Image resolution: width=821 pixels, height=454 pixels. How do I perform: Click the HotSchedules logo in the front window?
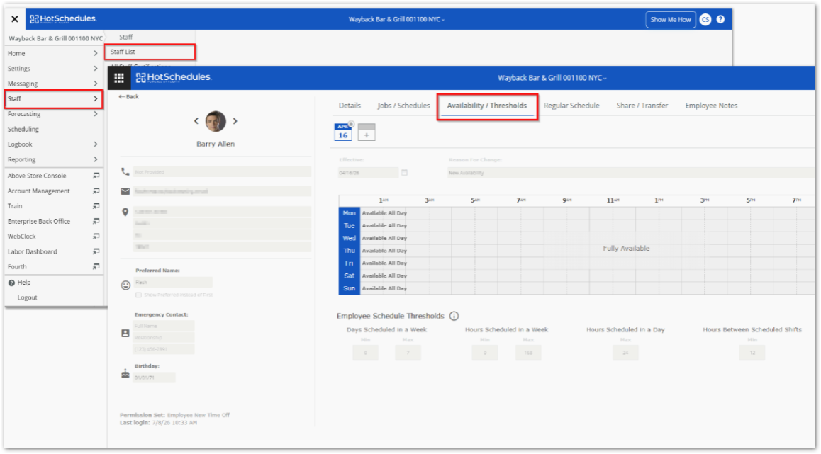[173, 77]
